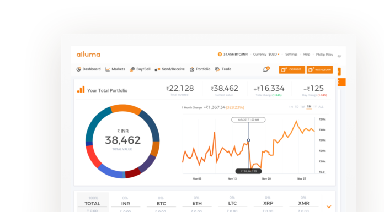Select the 1Y chart range
The width and height of the screenshot is (384, 212).
tap(315, 107)
